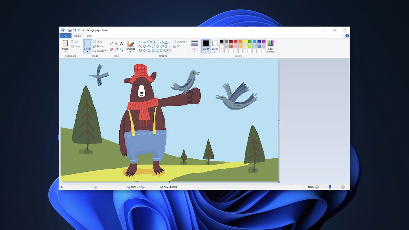Open the File menu
409x230 pixels.
pyautogui.click(x=65, y=35)
